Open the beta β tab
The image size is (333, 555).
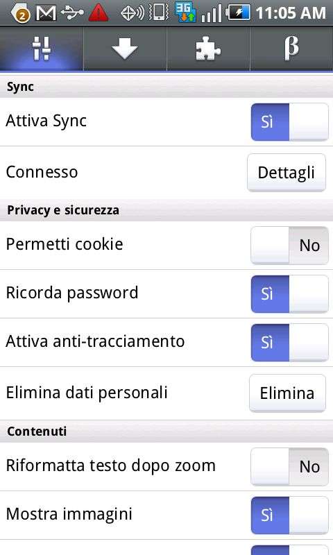291,49
